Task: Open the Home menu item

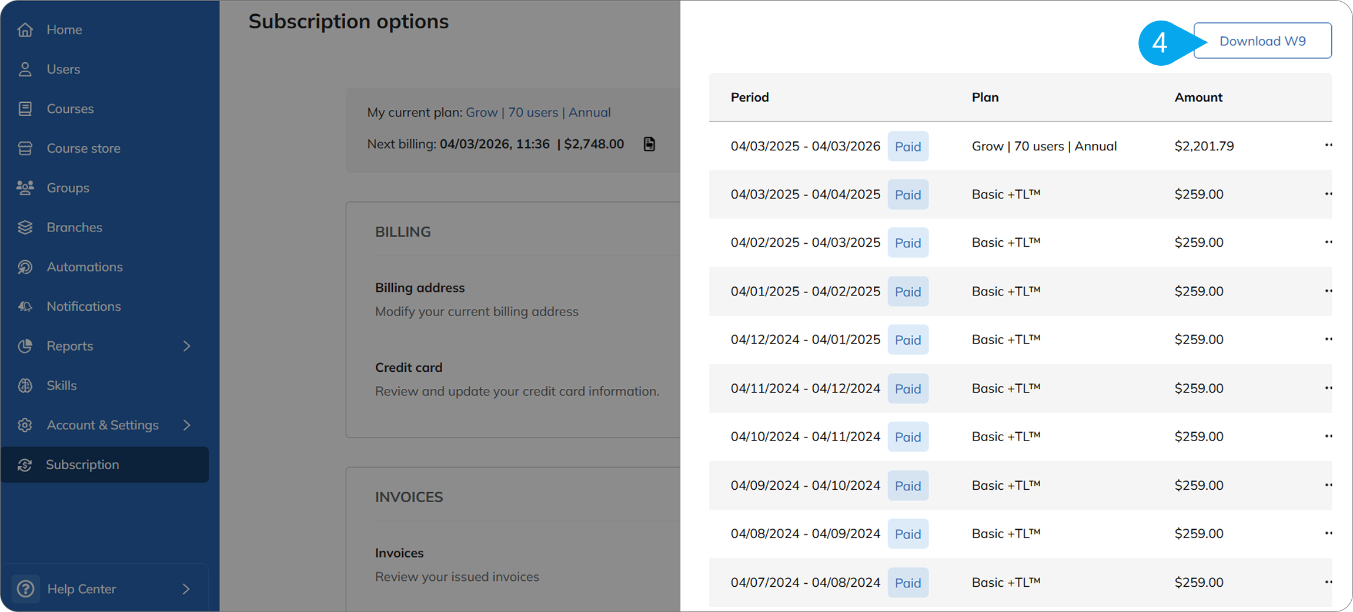Action: point(64,29)
